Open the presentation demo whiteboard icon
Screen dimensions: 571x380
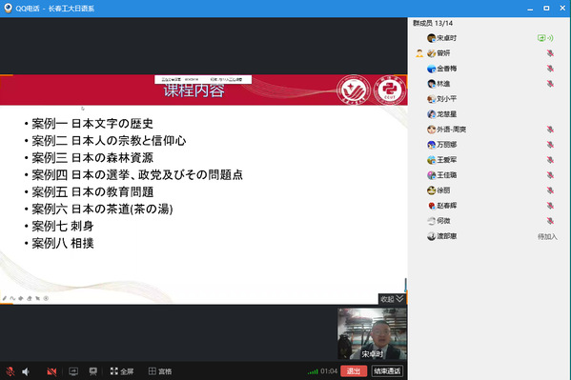[93, 371]
